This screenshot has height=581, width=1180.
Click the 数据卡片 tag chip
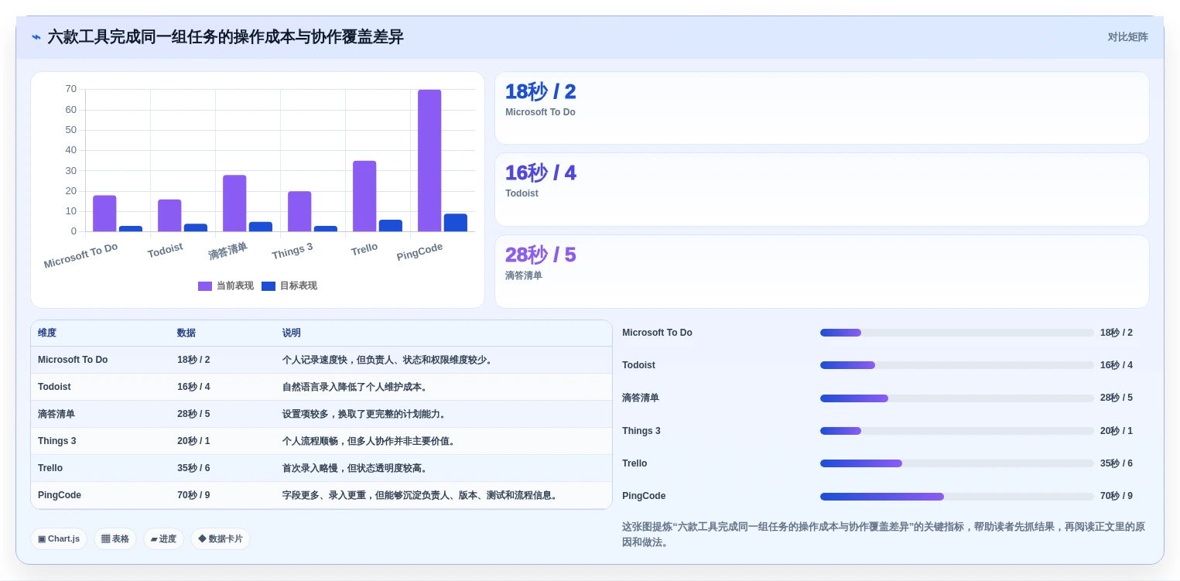(221, 538)
